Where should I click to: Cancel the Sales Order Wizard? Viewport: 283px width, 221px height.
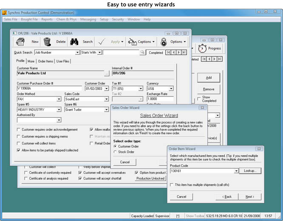point(125,162)
